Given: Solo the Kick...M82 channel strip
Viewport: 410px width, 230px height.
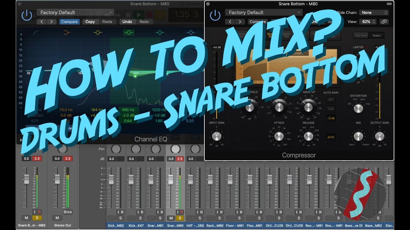Looking at the screenshot, I should click(120, 218).
